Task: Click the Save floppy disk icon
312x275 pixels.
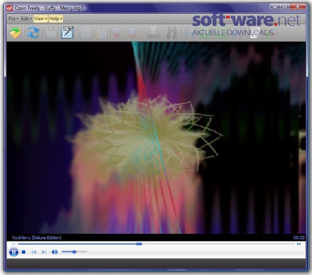Action: (51, 32)
